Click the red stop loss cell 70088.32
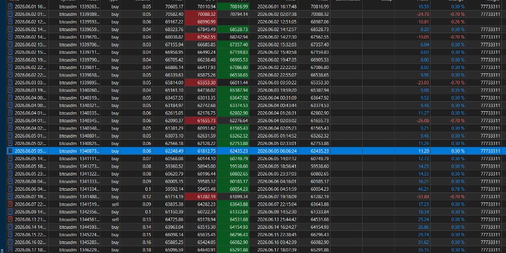This screenshot has width=506, height=253. click(202, 14)
